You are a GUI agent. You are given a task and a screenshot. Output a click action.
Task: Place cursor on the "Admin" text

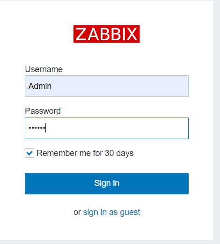point(40,86)
